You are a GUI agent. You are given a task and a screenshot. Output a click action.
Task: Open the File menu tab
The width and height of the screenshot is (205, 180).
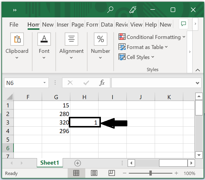(14, 25)
